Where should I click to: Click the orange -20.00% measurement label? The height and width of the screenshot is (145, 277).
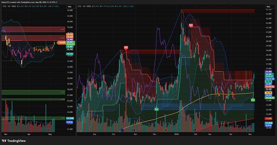(x=61, y=42)
